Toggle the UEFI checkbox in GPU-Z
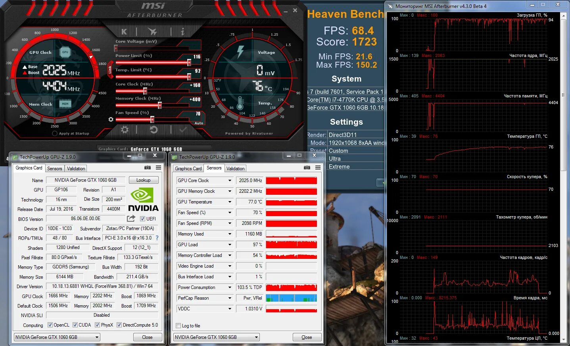The height and width of the screenshot is (346, 570). pos(143,219)
